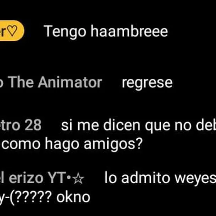Click the word Tengo in first message
216x216 pixels.
click(65, 32)
